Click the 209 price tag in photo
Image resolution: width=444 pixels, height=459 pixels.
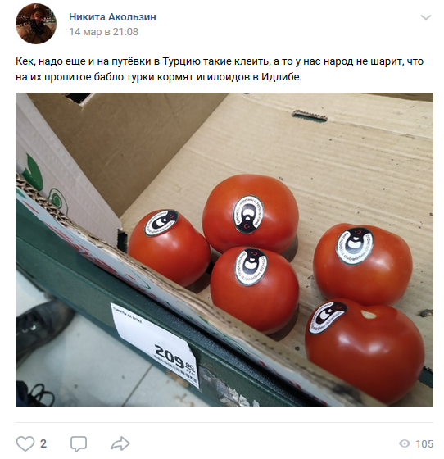[x=155, y=345]
